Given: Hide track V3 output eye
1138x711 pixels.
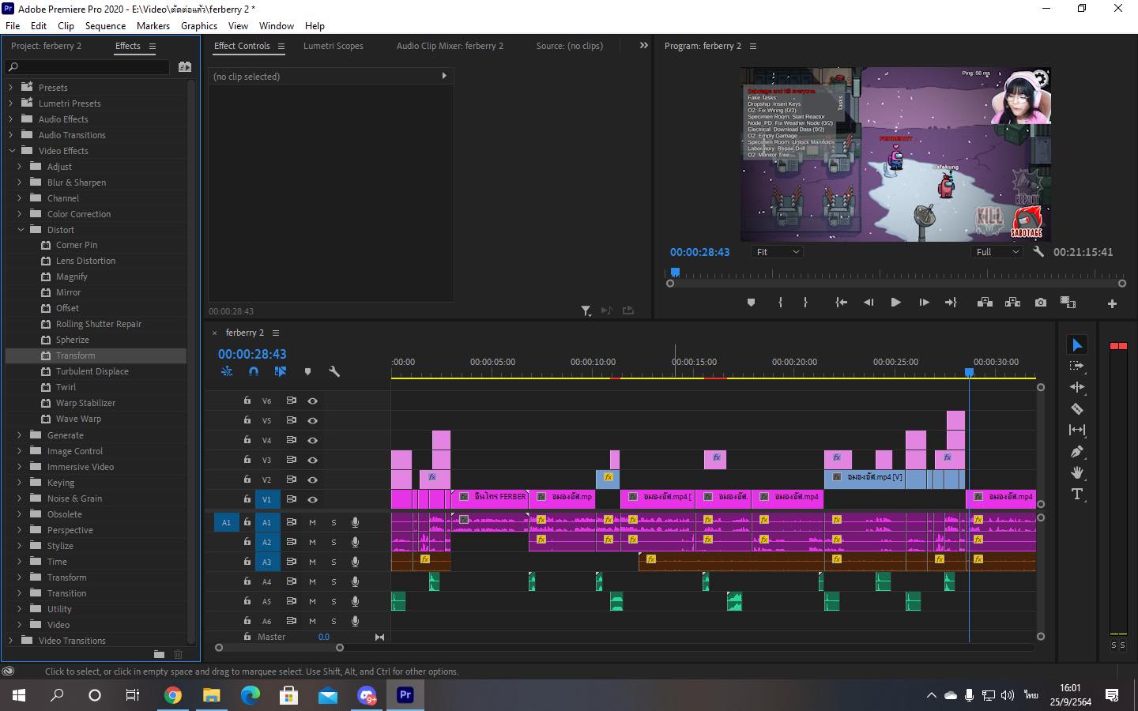Looking at the screenshot, I should click(x=312, y=460).
